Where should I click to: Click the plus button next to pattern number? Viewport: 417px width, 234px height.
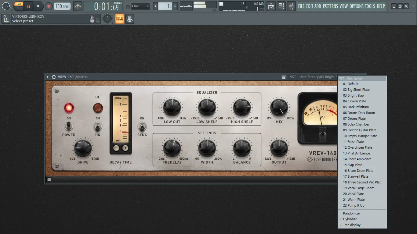click(x=175, y=6)
